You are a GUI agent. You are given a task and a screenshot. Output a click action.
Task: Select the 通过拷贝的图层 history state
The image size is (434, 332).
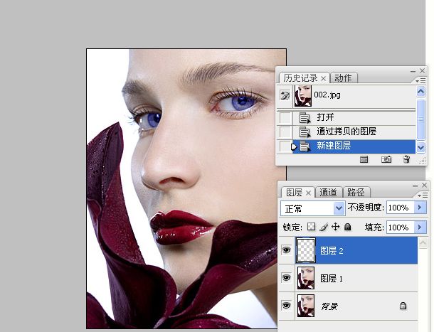tap(346, 132)
